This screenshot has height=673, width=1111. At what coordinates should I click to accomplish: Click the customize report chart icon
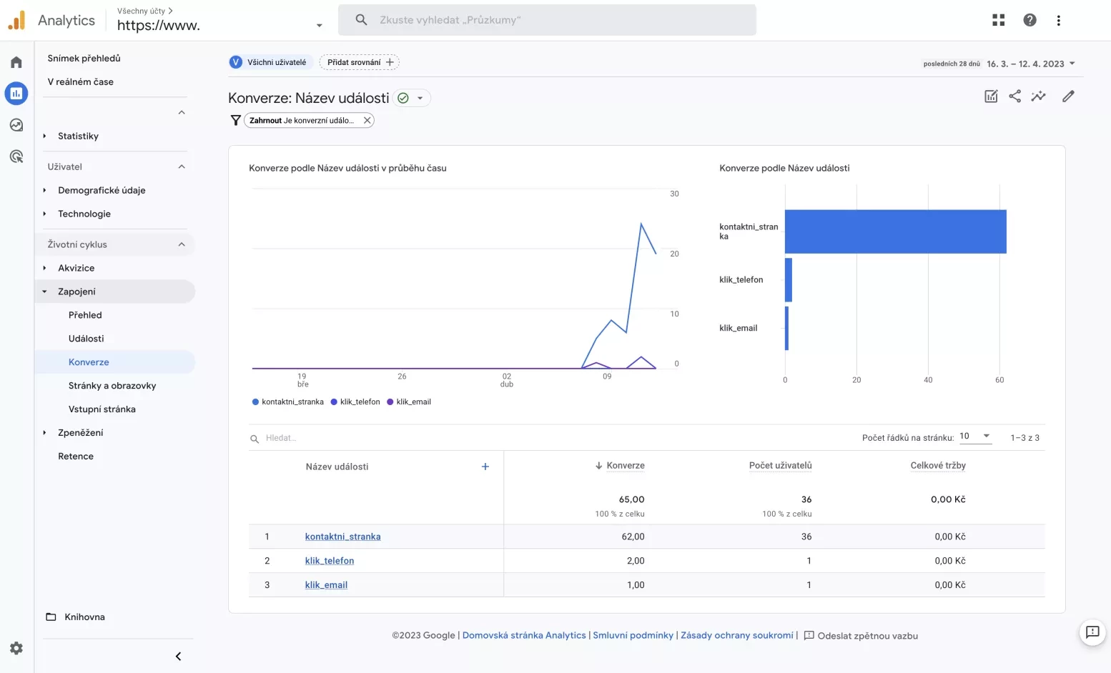[991, 96]
